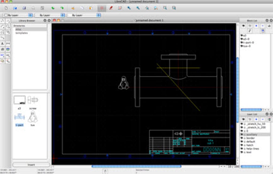
Task: Select the tux thumbnail in the library
Action: click(33, 117)
